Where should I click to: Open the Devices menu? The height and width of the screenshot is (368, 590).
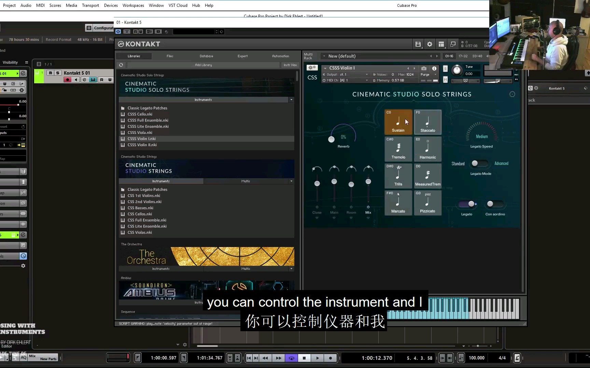pyautogui.click(x=111, y=5)
